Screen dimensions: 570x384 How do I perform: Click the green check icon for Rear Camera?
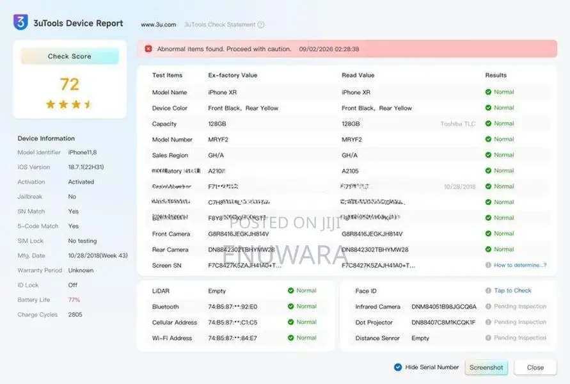[488, 249]
